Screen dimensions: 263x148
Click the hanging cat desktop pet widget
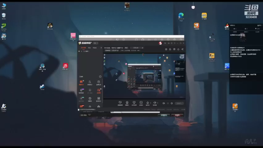click(193, 7)
